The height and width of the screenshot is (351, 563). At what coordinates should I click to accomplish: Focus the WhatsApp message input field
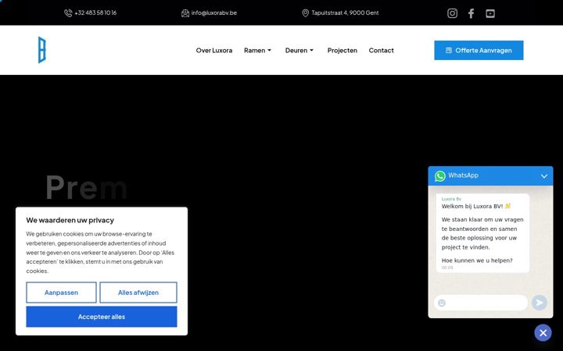[x=481, y=303]
